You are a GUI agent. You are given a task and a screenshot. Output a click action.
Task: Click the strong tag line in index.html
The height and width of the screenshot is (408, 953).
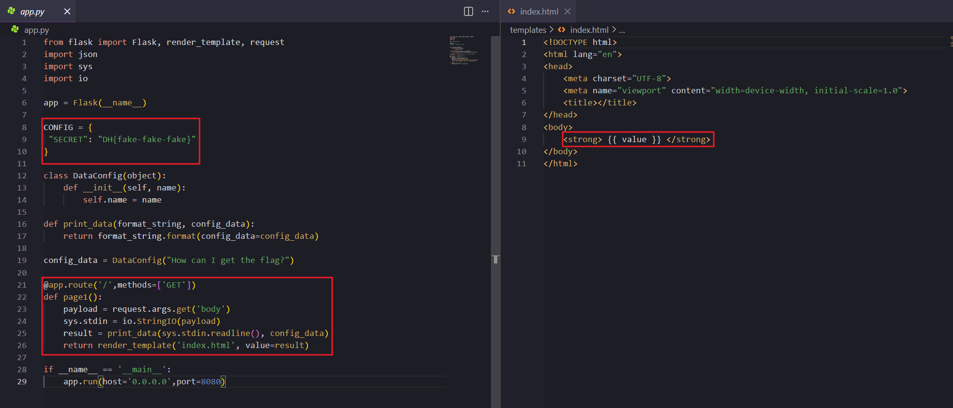click(637, 140)
